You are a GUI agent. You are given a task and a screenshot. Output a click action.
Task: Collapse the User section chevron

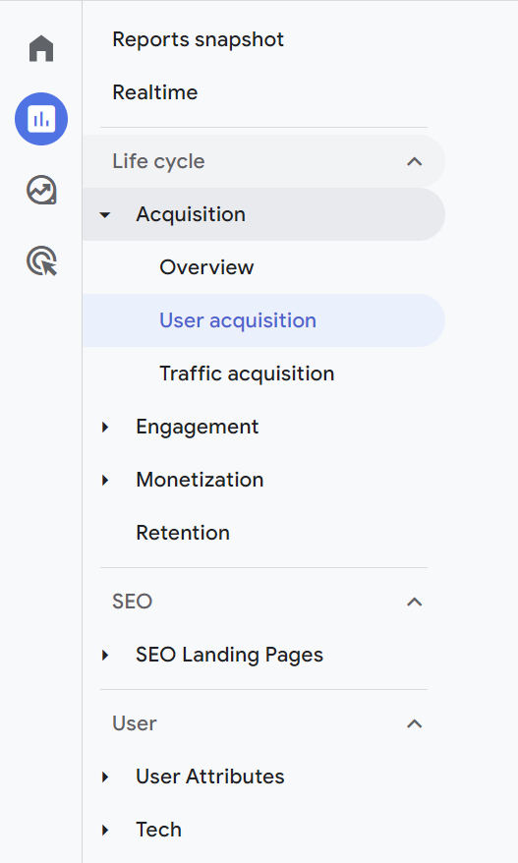(415, 723)
